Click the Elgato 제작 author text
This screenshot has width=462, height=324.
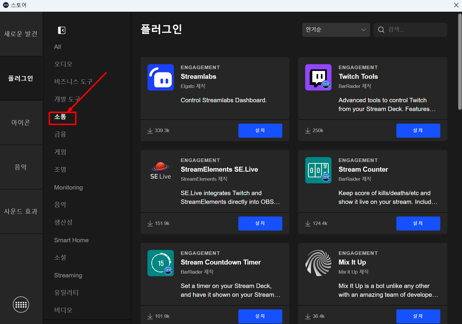coord(193,86)
